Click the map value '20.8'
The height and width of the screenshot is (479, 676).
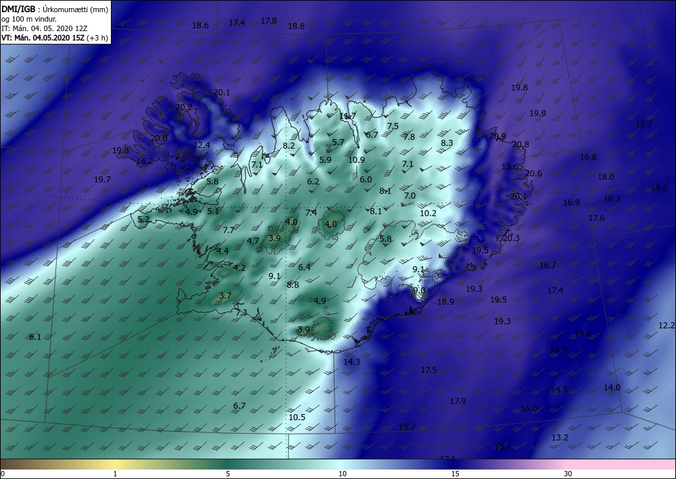click(521, 145)
